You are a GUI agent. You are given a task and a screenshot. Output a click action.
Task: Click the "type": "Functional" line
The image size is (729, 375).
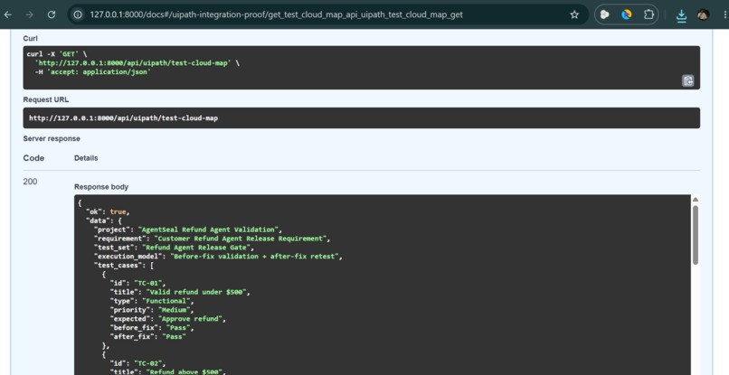pyautogui.click(x=152, y=301)
